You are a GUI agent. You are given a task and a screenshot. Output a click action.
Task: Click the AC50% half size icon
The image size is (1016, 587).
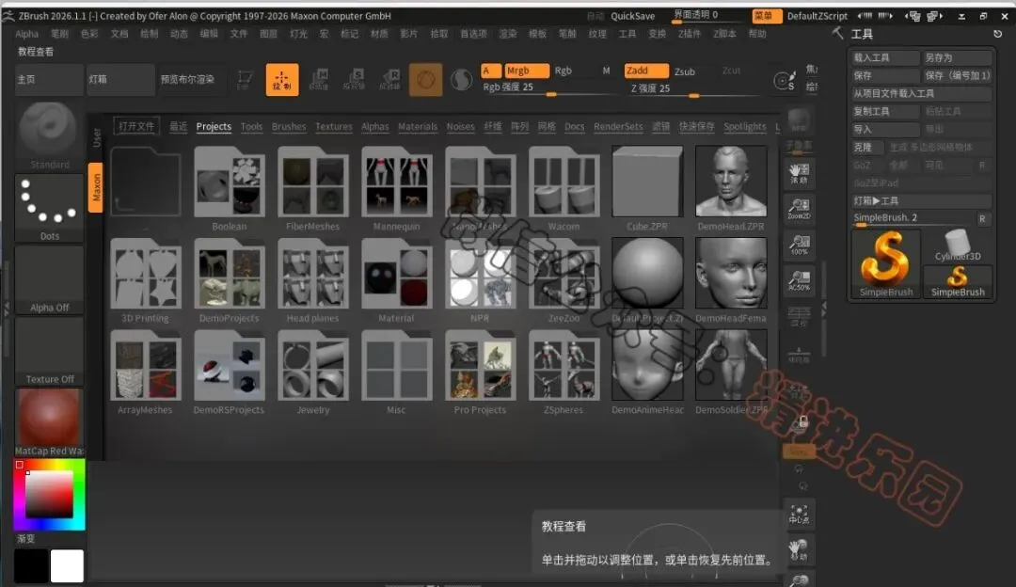coord(799,280)
